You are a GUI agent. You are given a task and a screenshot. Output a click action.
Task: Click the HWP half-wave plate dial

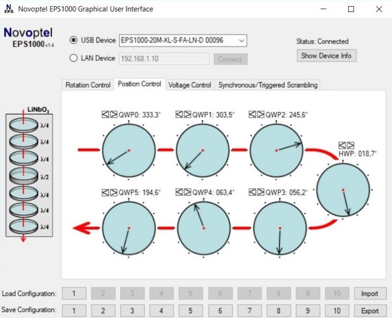pos(343,190)
